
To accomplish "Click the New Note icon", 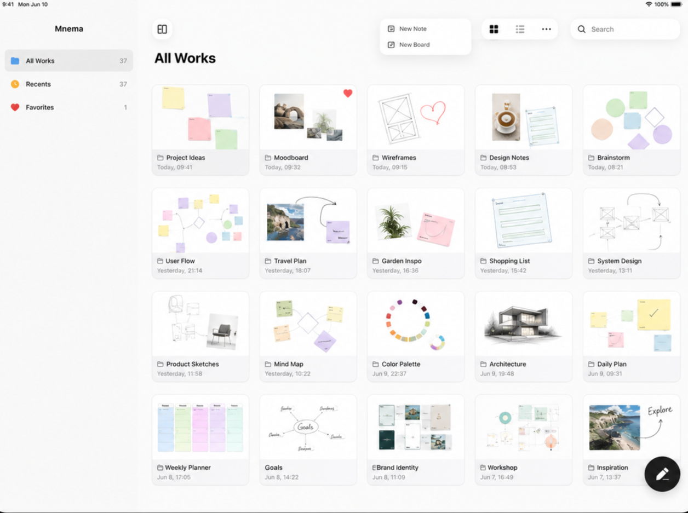I will [x=391, y=28].
